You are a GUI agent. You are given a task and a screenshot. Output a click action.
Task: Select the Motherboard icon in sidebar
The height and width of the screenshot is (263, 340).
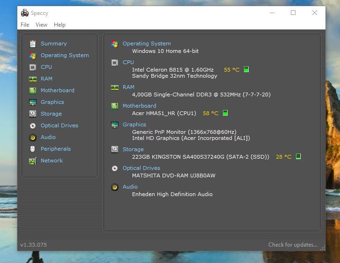click(x=32, y=90)
